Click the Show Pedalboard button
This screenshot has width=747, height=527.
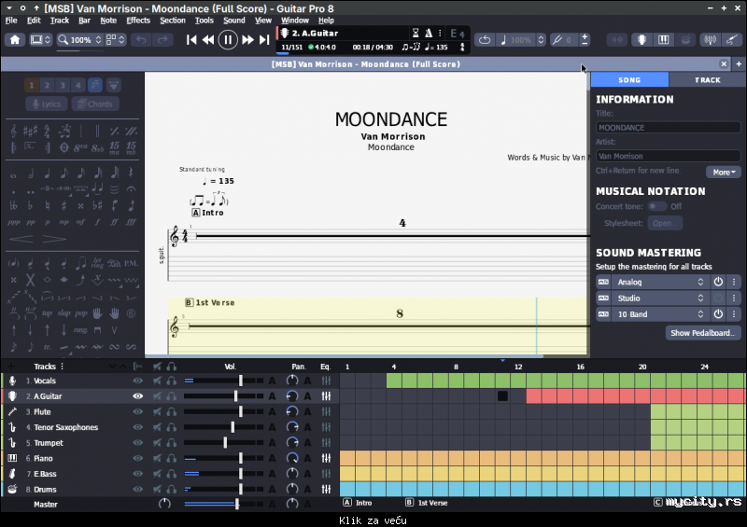click(x=703, y=333)
